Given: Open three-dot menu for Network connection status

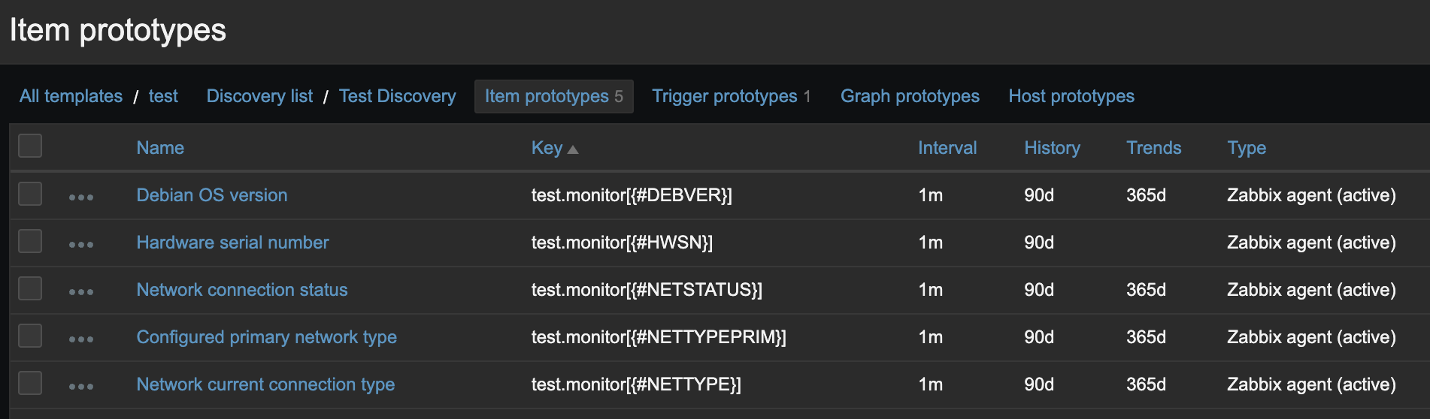Looking at the screenshot, I should click(81, 291).
